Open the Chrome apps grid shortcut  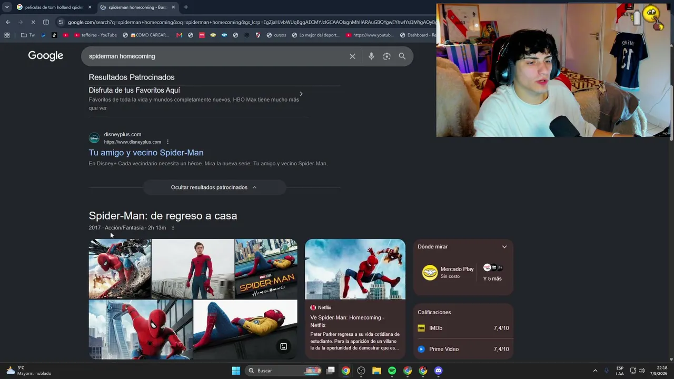click(7, 35)
